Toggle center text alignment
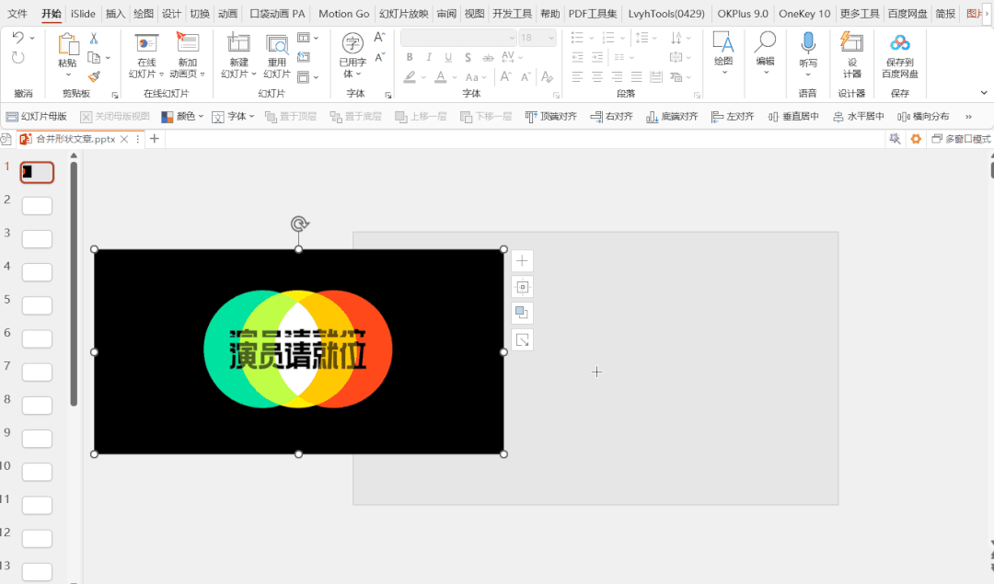 pos(597,77)
